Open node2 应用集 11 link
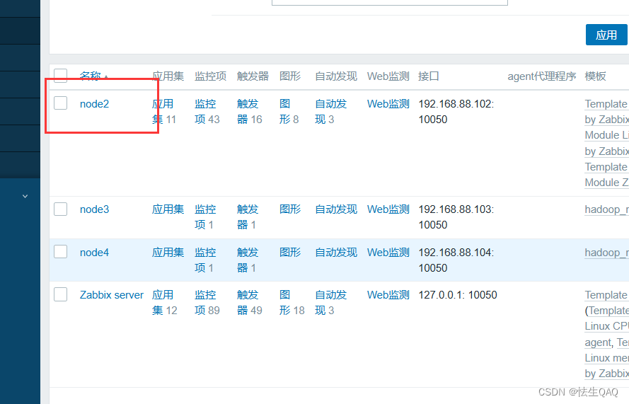Viewport: 629px width, 404px height. [x=163, y=112]
